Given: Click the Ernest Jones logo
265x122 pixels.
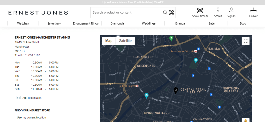Looking at the screenshot, I should tap(38, 13).
